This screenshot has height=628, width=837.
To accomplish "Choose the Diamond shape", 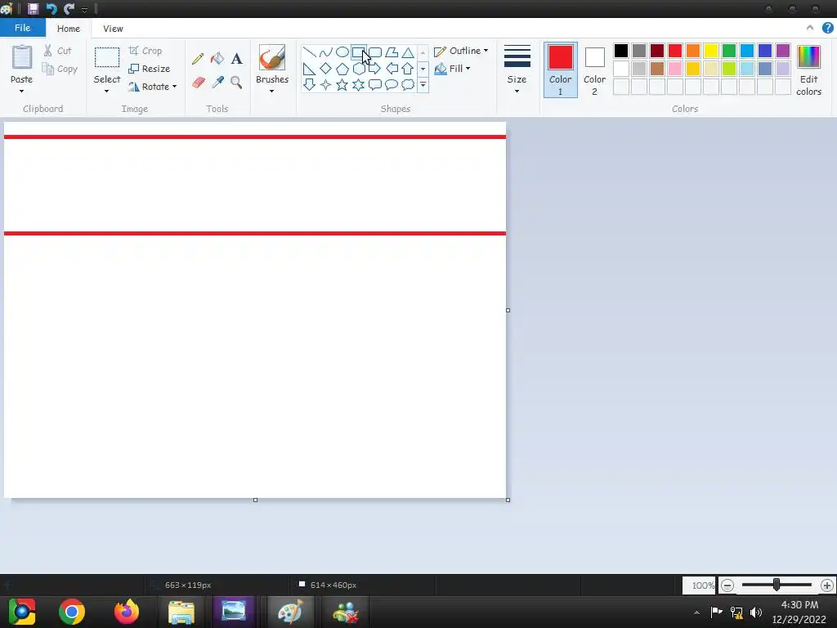I will tap(325, 69).
